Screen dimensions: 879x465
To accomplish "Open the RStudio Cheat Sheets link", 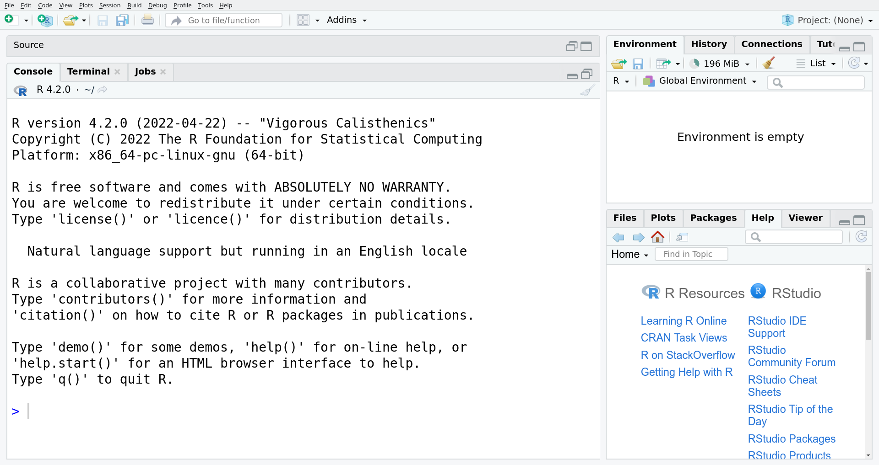I will 782,386.
